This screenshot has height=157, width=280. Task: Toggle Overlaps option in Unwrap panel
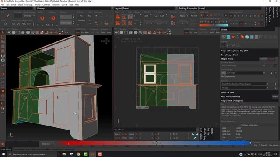[81, 20]
